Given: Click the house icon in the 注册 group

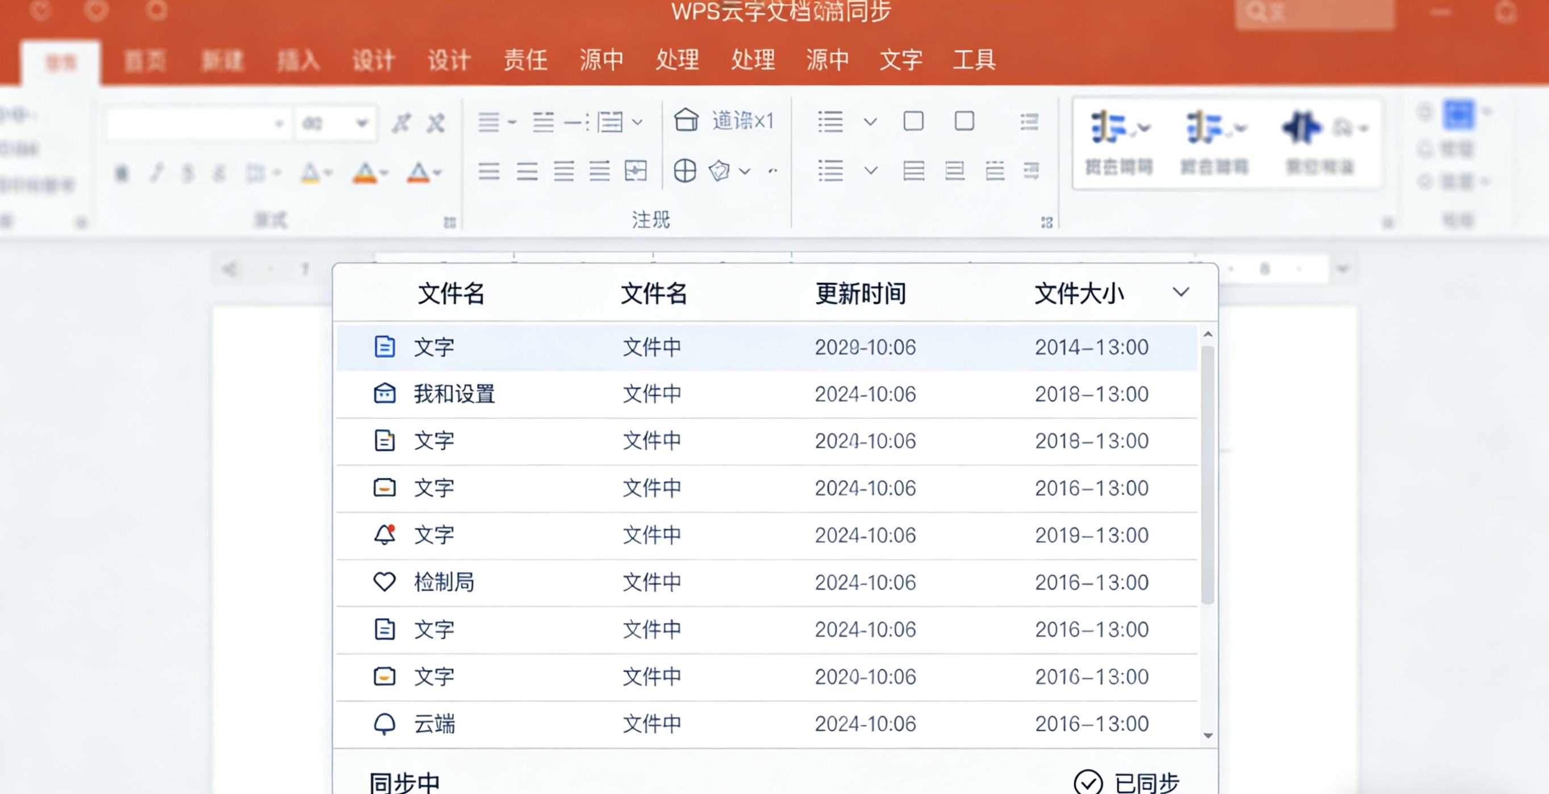Looking at the screenshot, I should tap(686, 121).
